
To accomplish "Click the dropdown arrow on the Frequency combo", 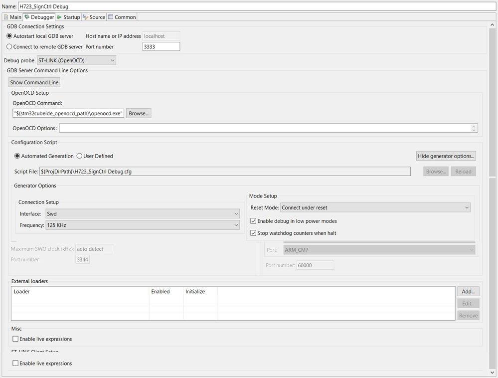I will coord(237,225).
